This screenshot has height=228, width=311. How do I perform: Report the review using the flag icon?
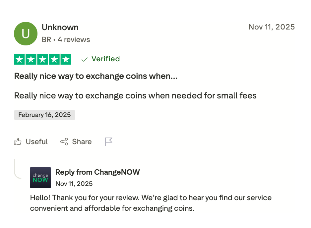point(108,142)
